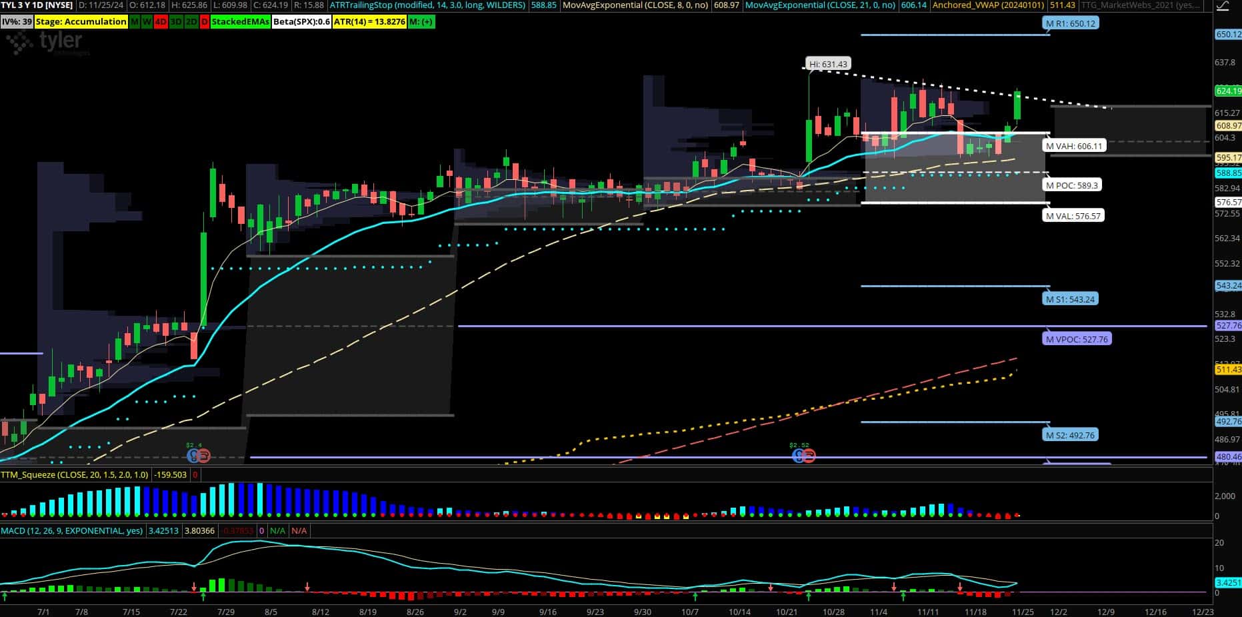This screenshot has height=617, width=1242.
Task: Click the 2D timeframe label
Action: [x=190, y=21]
